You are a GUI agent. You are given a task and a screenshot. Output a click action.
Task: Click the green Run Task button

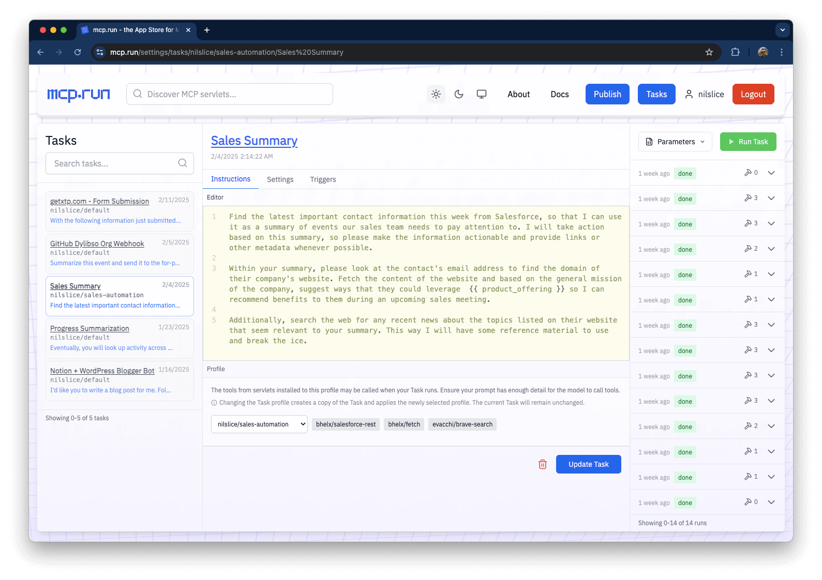tap(748, 142)
